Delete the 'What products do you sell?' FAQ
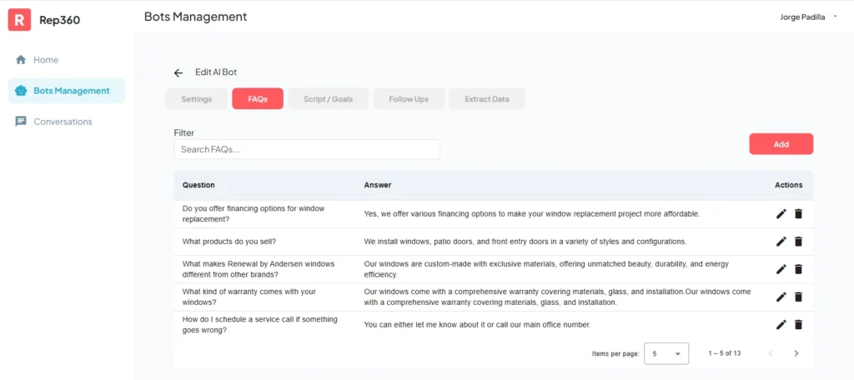 (798, 242)
